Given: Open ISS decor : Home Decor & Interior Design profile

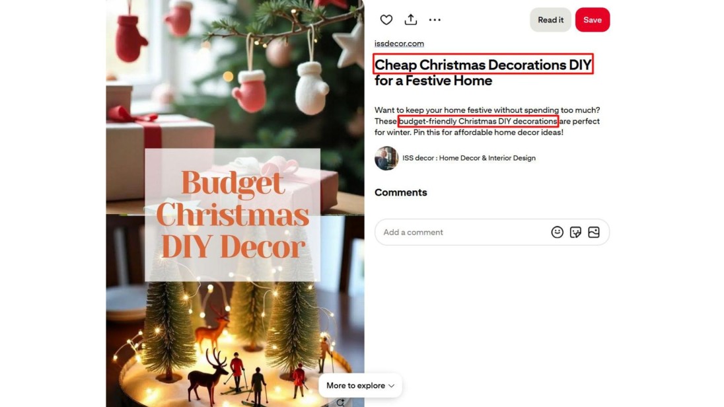Looking at the screenshot, I should 468,158.
